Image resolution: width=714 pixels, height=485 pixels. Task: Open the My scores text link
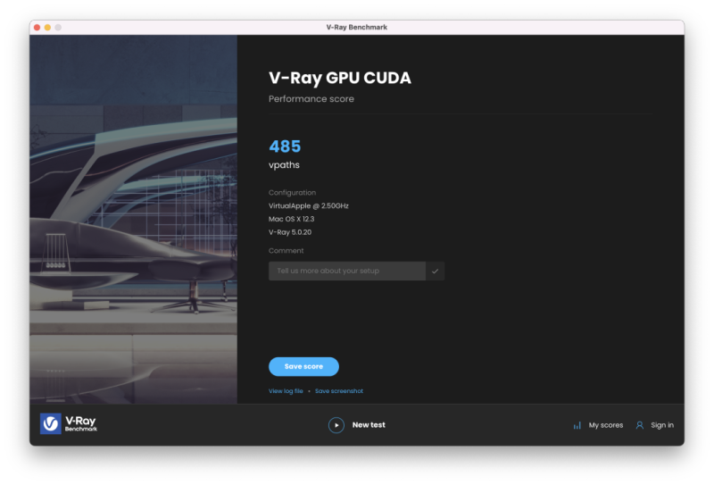[x=605, y=425]
